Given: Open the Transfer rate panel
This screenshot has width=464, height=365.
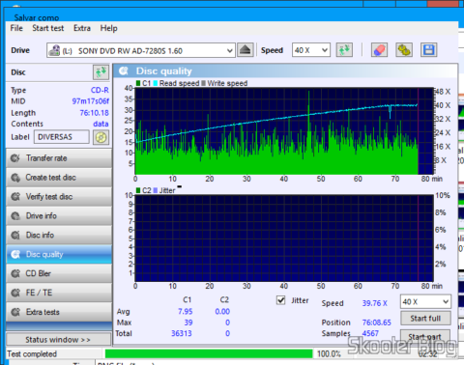Looking at the screenshot, I should [x=59, y=158].
